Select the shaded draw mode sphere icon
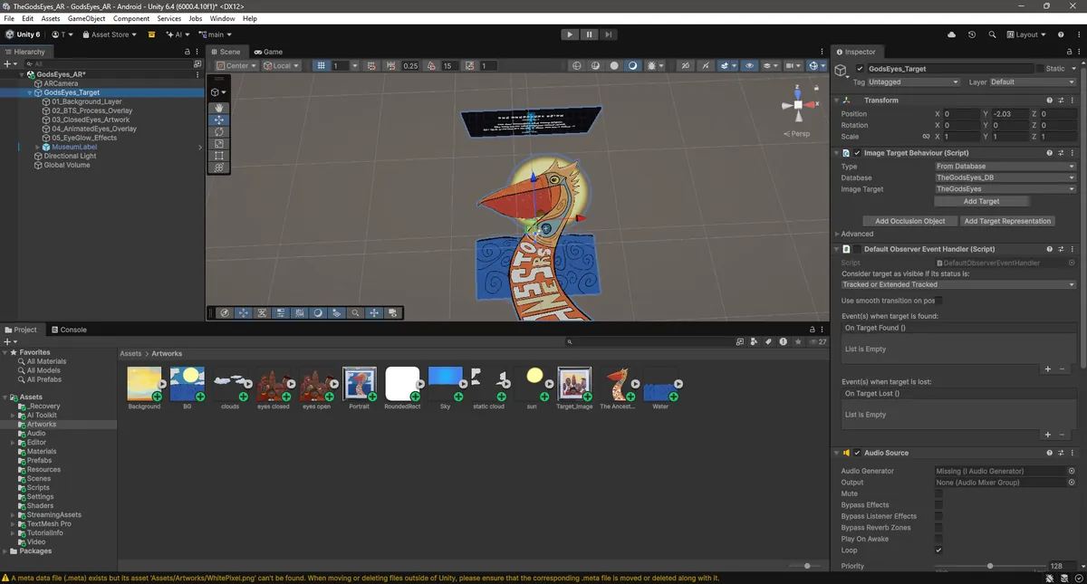The width and height of the screenshot is (1087, 584). click(632, 66)
